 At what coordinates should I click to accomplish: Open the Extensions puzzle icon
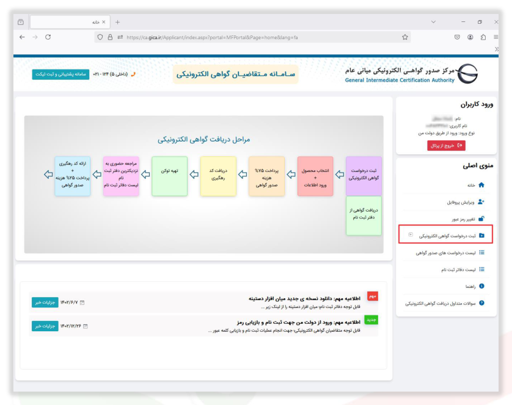click(483, 37)
